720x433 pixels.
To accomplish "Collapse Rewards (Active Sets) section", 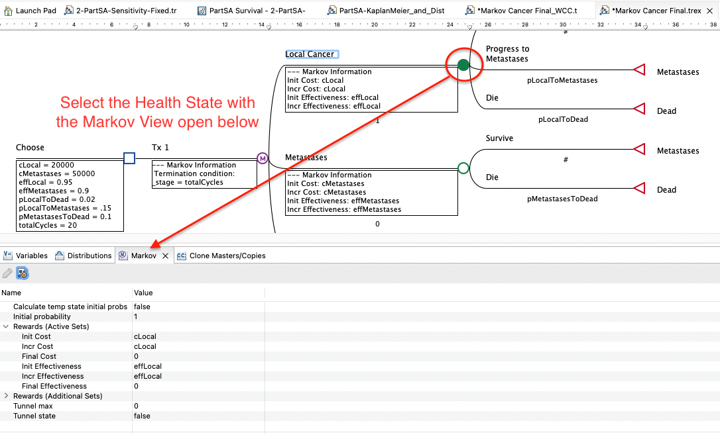I will [x=7, y=326].
